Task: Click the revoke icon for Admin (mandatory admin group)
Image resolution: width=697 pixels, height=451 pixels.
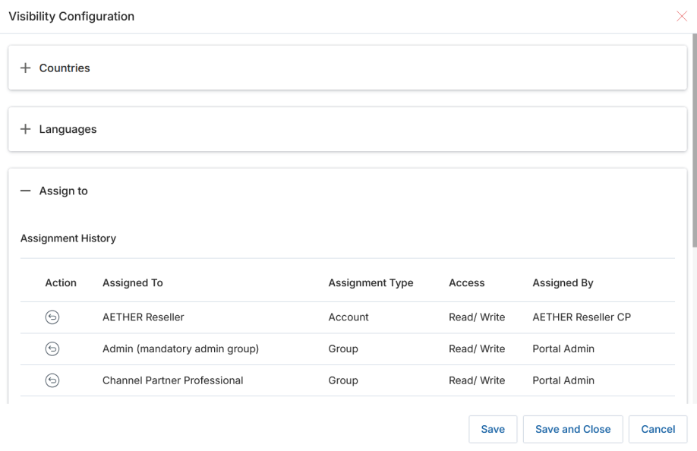Action: (52, 348)
